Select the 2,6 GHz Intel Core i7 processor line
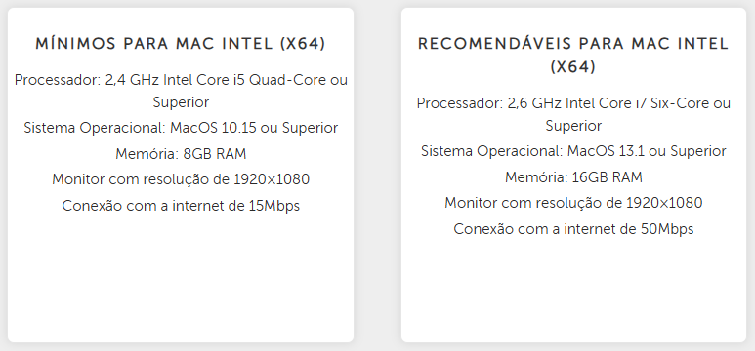The image size is (755, 351). (573, 114)
